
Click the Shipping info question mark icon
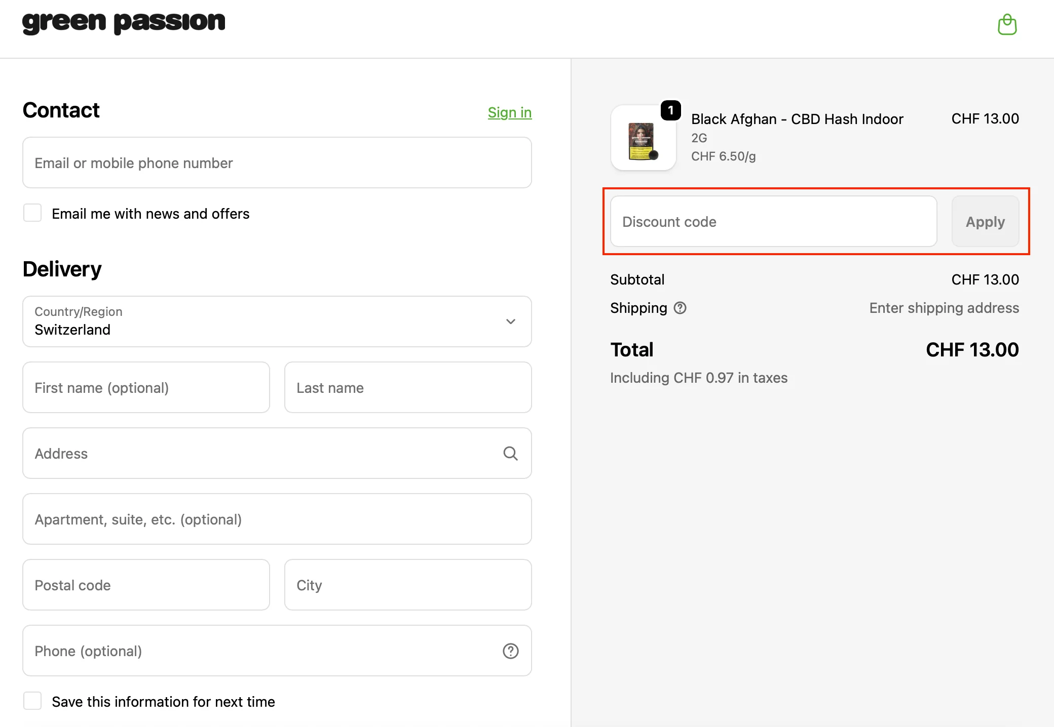pyautogui.click(x=680, y=308)
